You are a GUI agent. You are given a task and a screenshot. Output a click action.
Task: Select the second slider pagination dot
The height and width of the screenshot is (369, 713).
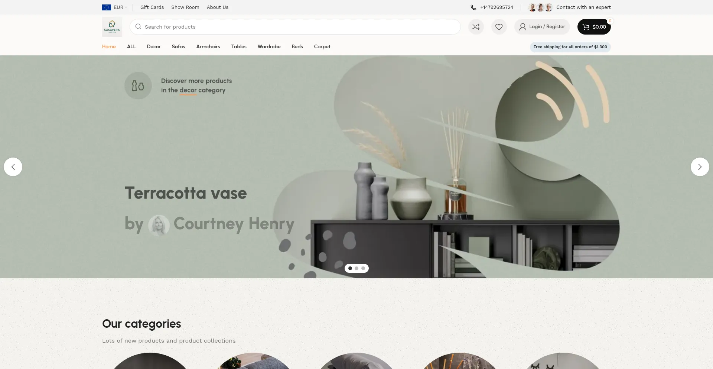coord(356,268)
